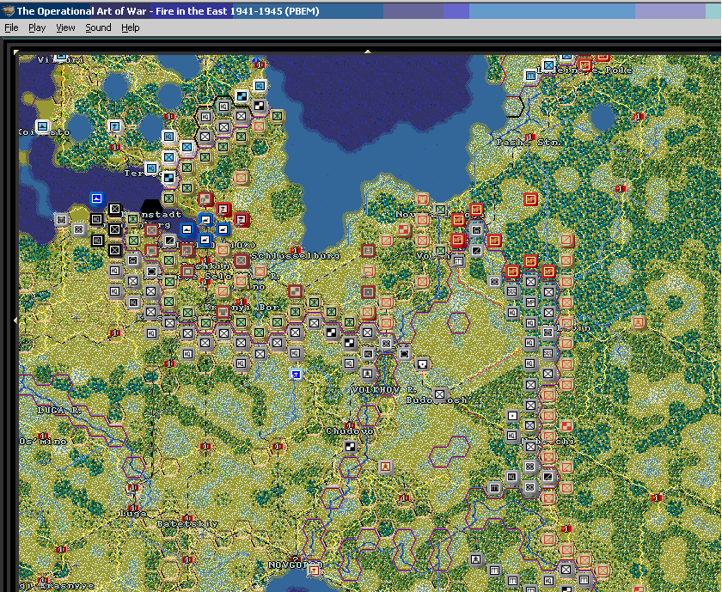Open the Help menu
This screenshot has width=722, height=592.
click(131, 27)
